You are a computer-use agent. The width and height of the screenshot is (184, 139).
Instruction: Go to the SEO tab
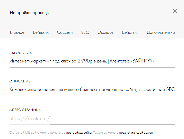click(85, 33)
